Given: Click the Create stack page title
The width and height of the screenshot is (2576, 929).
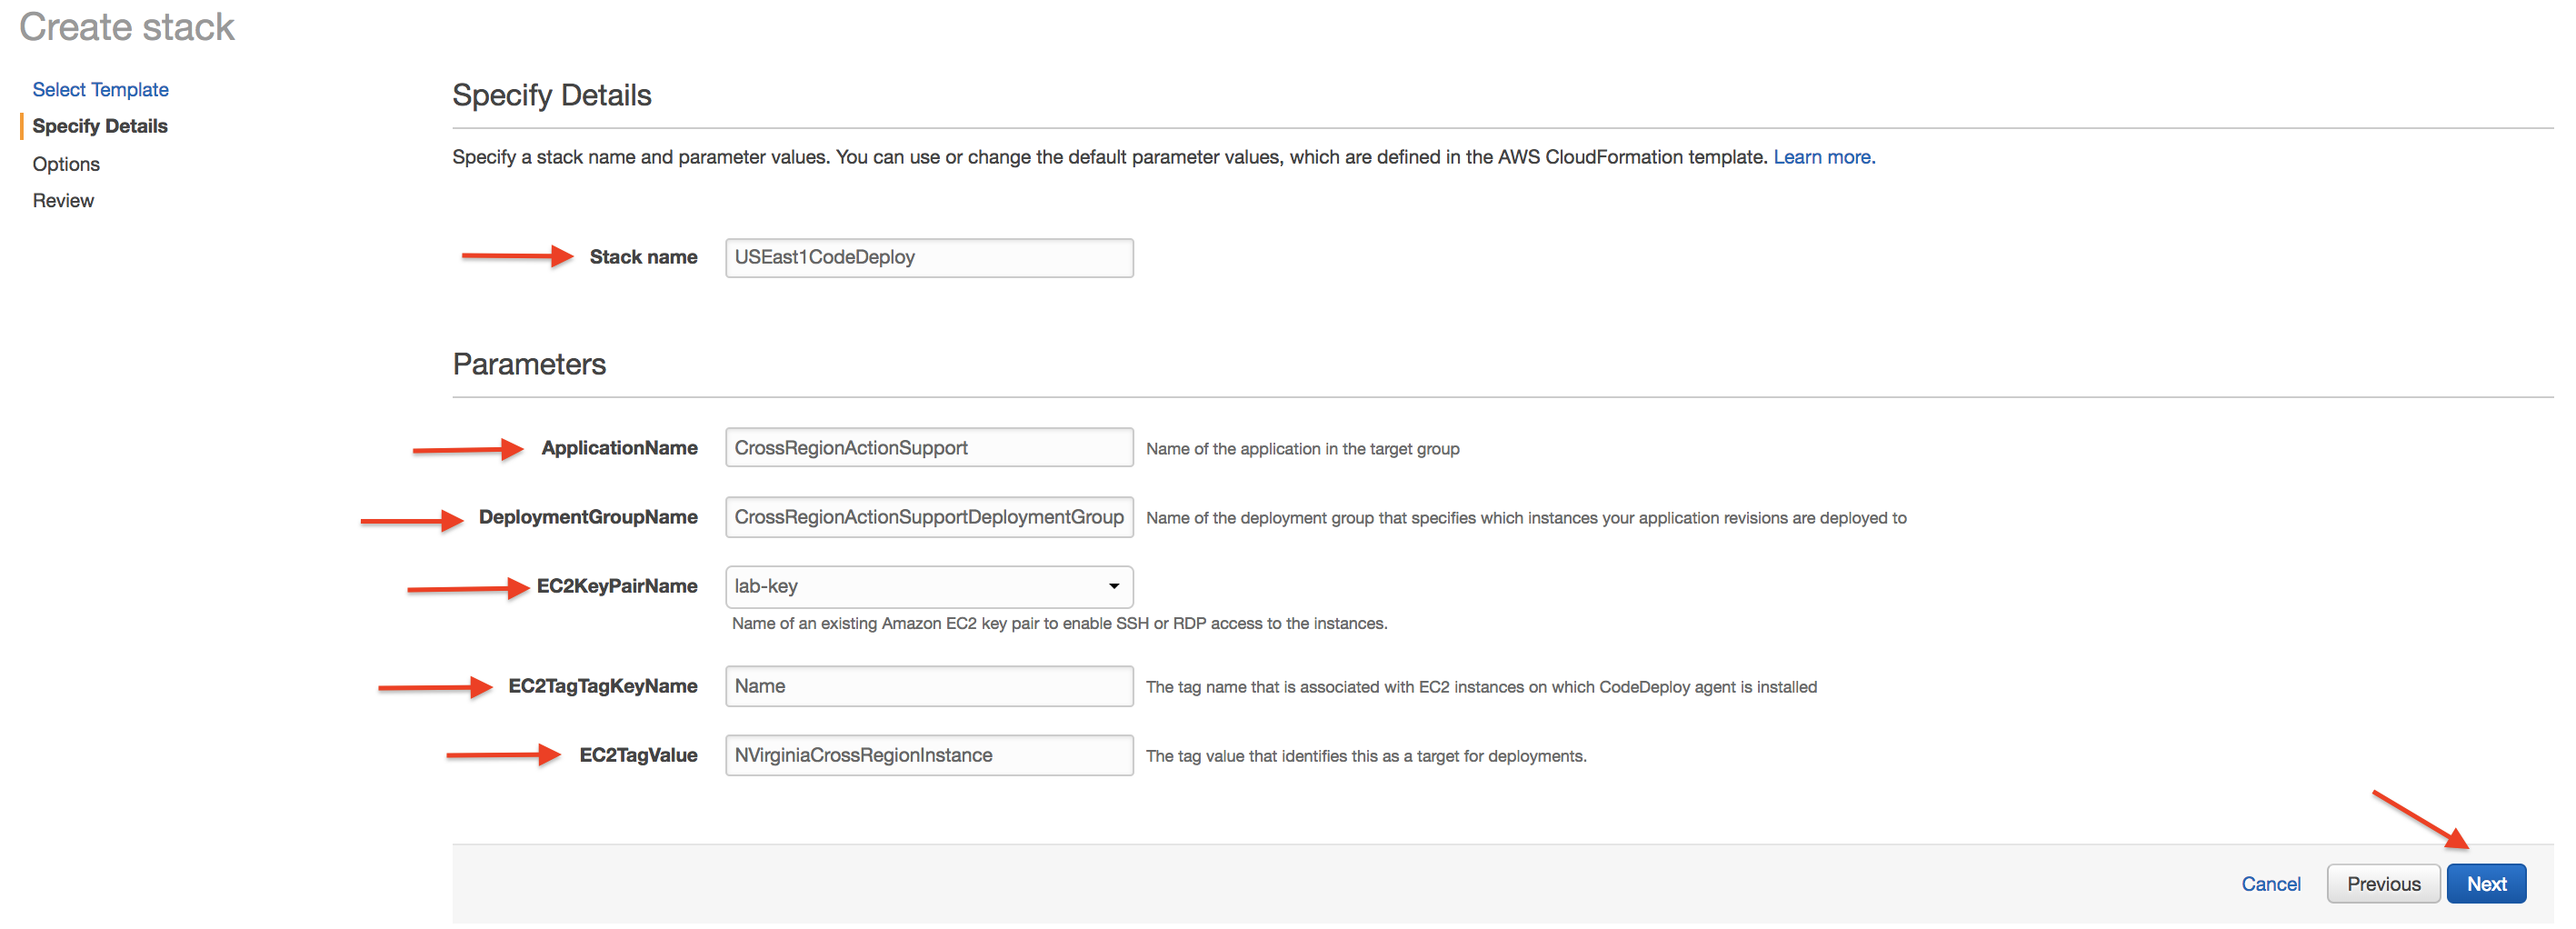Looking at the screenshot, I should pos(127,27).
